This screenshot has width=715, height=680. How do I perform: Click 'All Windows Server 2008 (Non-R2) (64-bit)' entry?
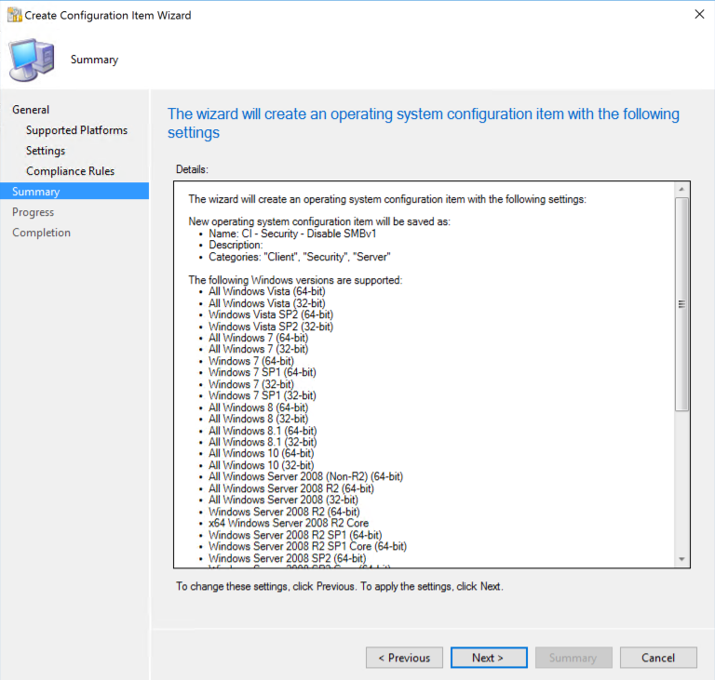(306, 476)
